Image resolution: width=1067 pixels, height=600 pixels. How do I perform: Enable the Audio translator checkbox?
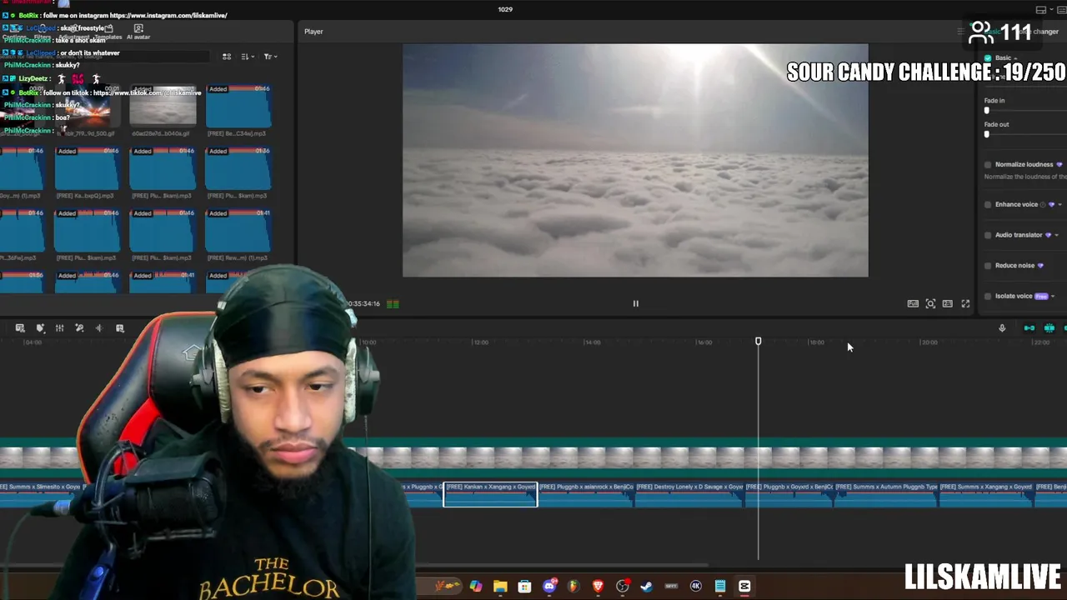[988, 235]
